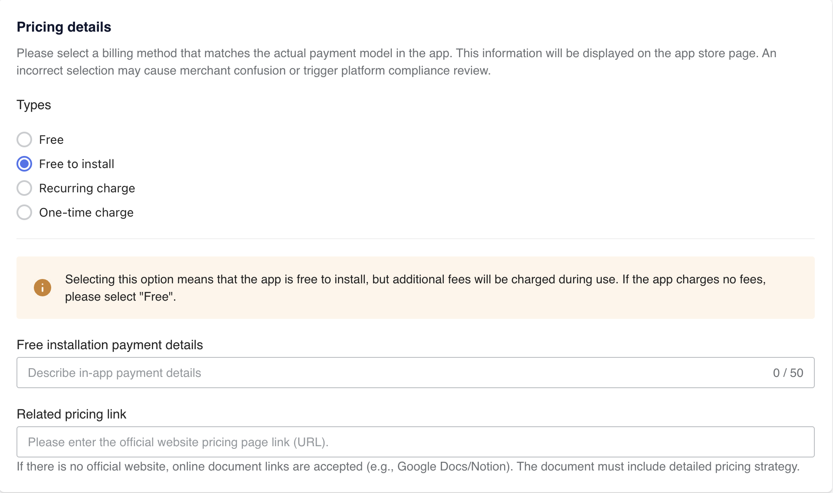Focus the in-app payment details input field

click(x=390, y=373)
